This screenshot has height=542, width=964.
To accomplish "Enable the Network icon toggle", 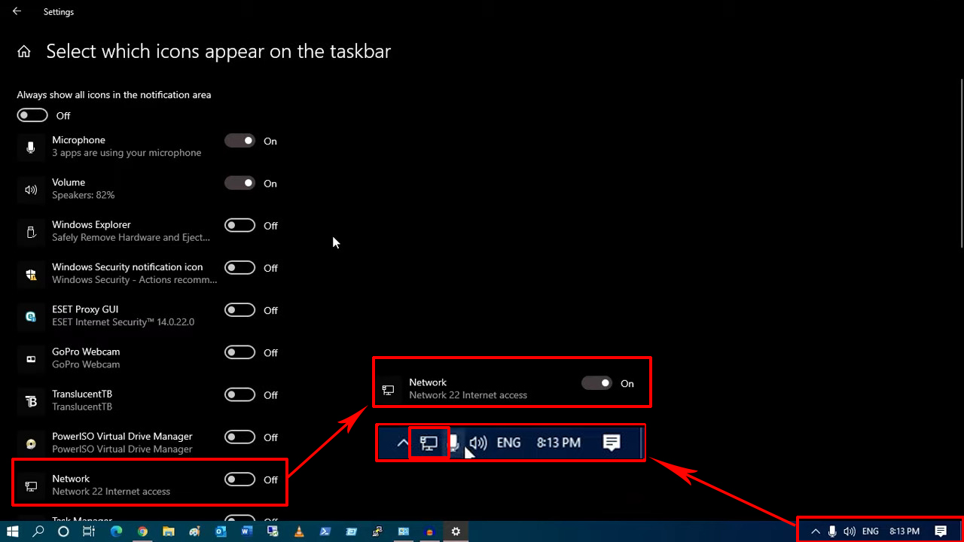I will tap(239, 480).
